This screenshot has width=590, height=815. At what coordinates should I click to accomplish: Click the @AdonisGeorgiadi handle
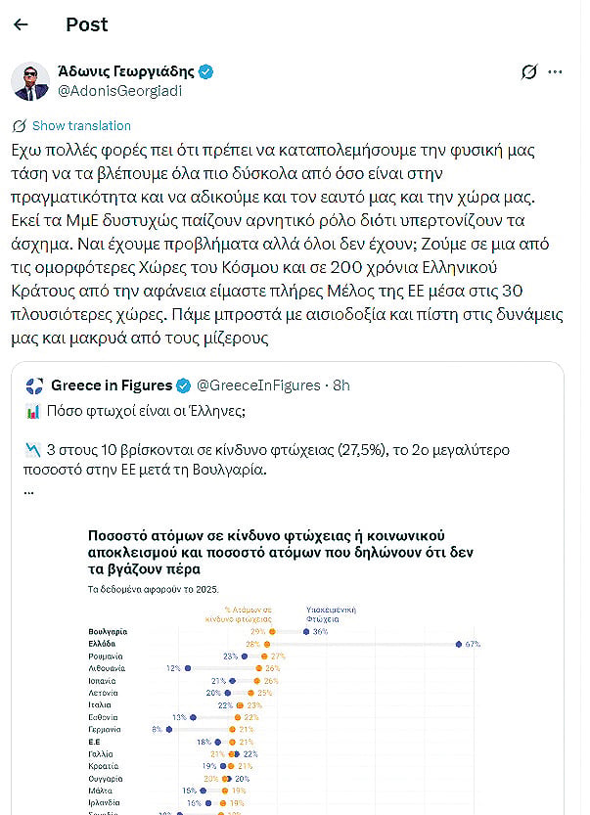[x=119, y=91]
